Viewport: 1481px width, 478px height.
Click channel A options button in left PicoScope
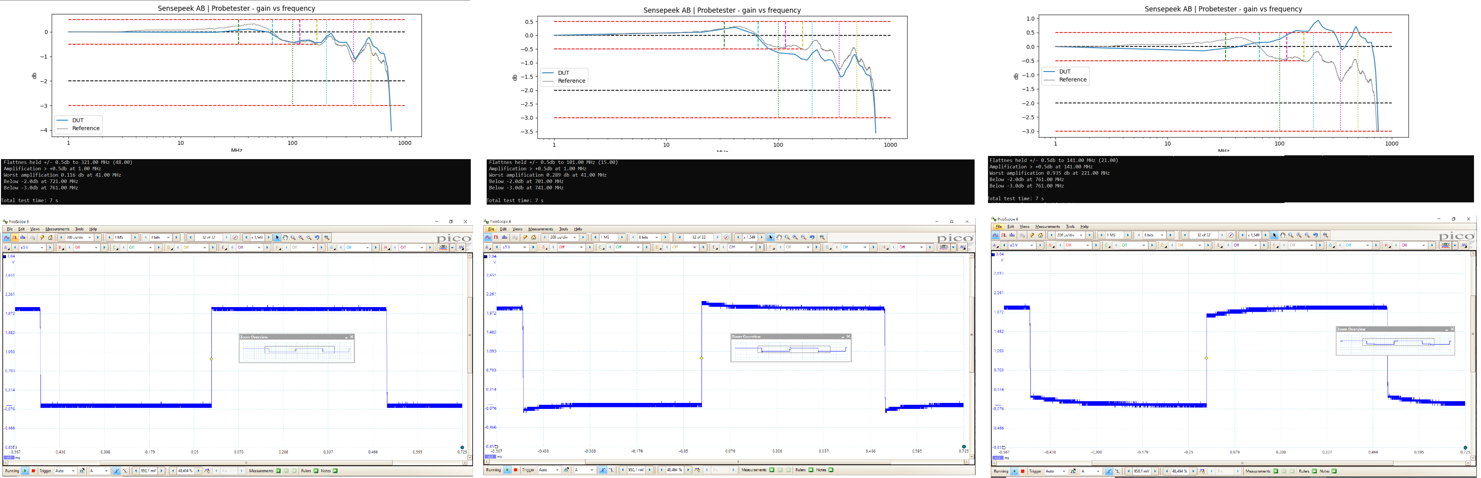point(6,248)
